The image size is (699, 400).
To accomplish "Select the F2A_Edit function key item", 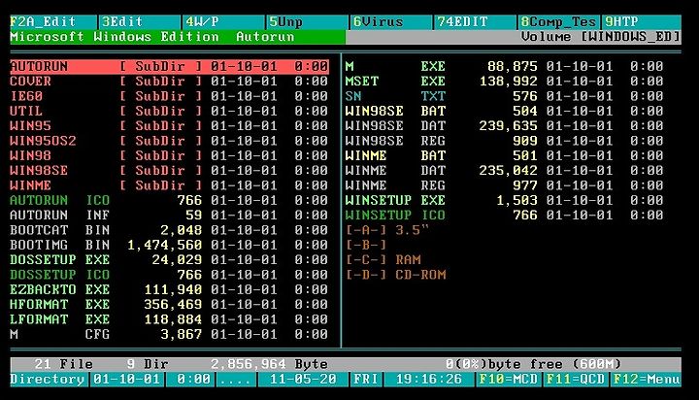I will [x=53, y=22].
